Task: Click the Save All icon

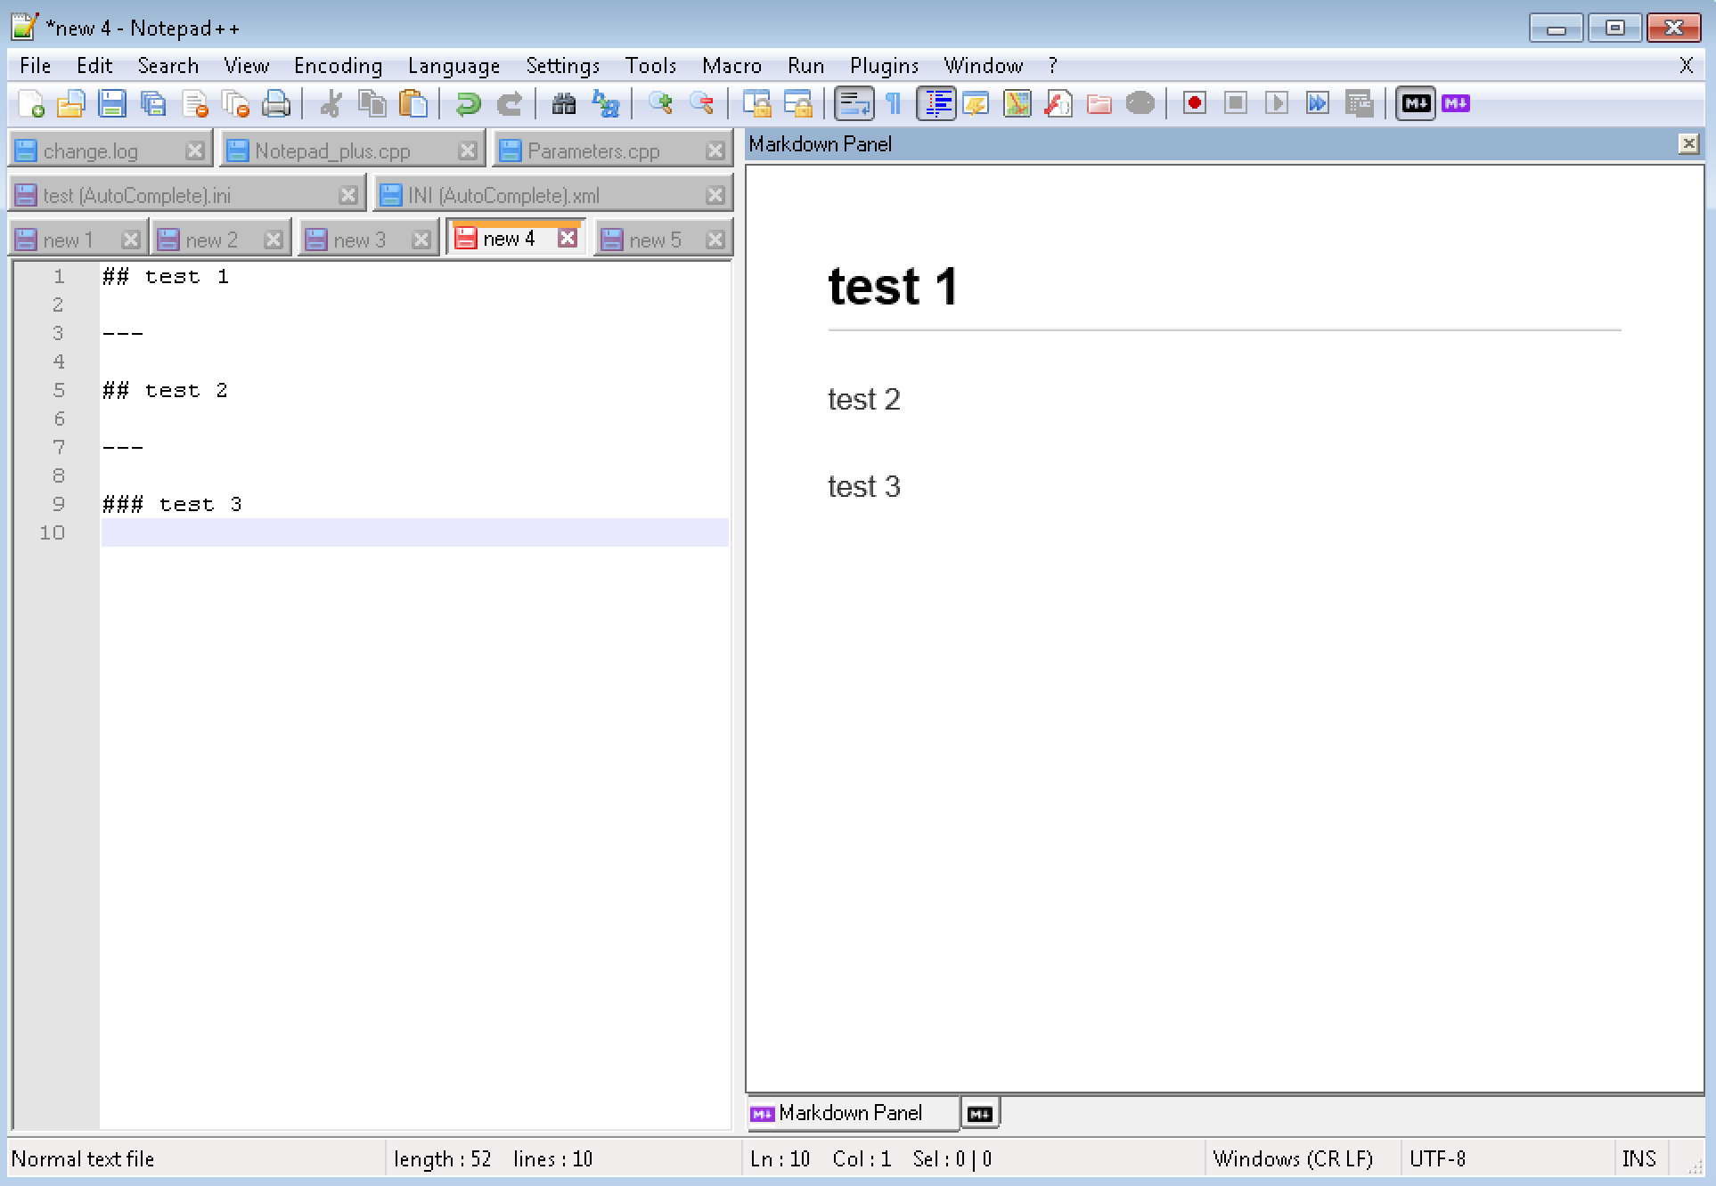Action: point(153,104)
